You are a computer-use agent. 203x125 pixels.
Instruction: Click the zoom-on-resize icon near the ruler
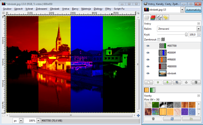click(x=138, y=13)
